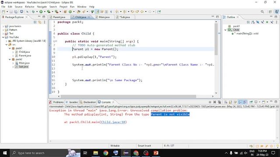Open the Run button dropdown arrow
Screen dimensions: 280x157
[x=45, y=12]
